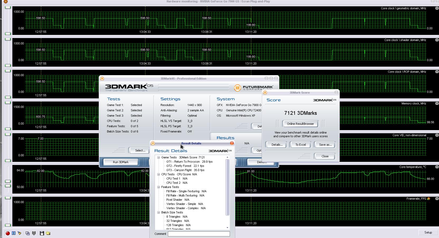
Task: Click the 7121 3DMarks score text
Action: pos(300,113)
